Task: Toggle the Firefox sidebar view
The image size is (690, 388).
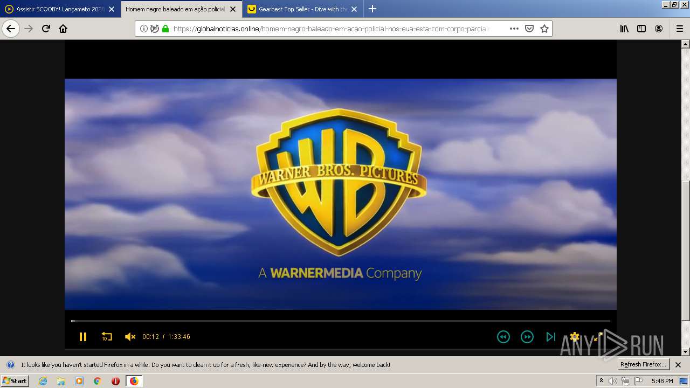Action: click(x=641, y=29)
